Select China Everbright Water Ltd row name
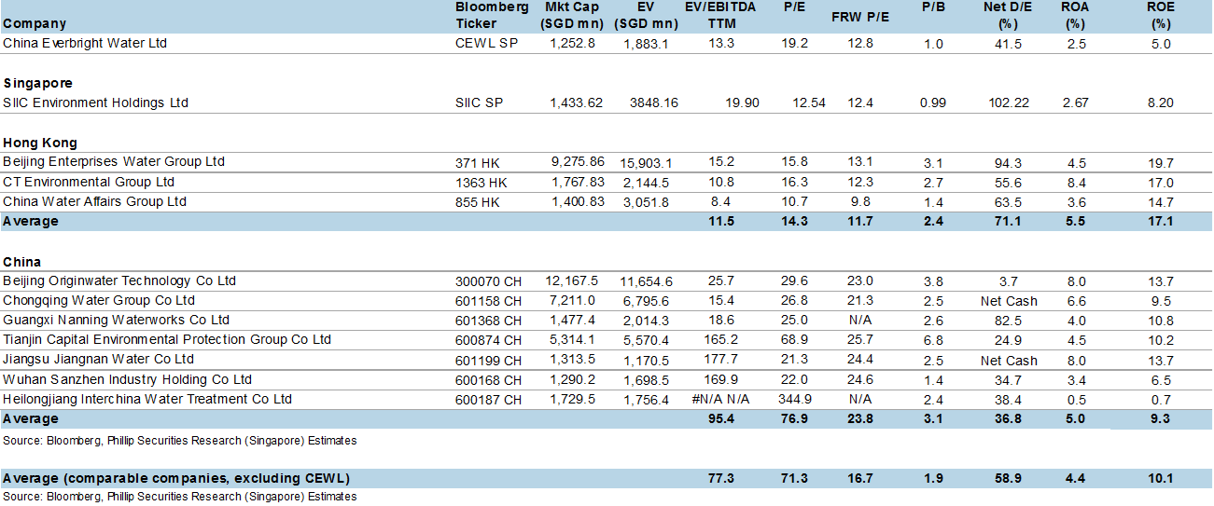Image resolution: width=1214 pixels, height=506 pixels. click(x=85, y=43)
